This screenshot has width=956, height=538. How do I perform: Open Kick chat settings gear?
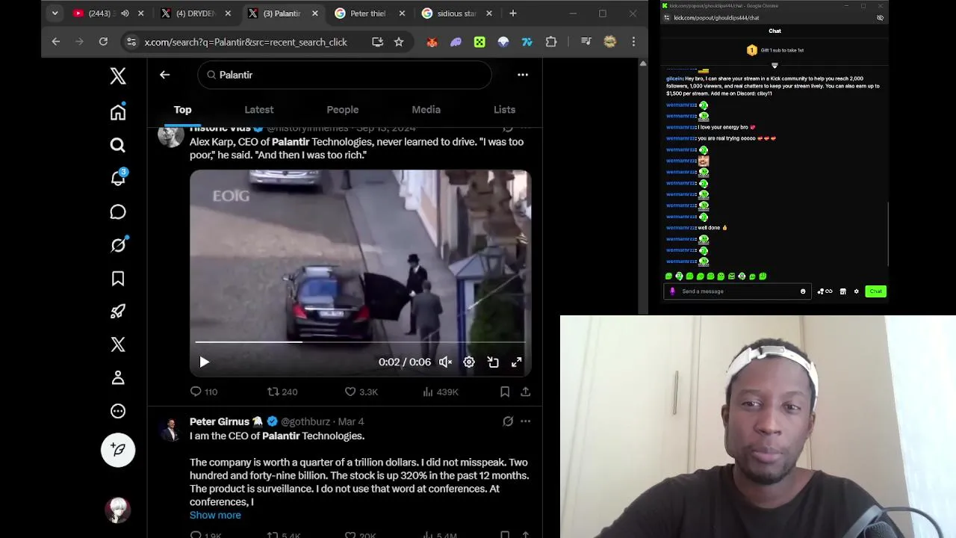click(x=857, y=291)
